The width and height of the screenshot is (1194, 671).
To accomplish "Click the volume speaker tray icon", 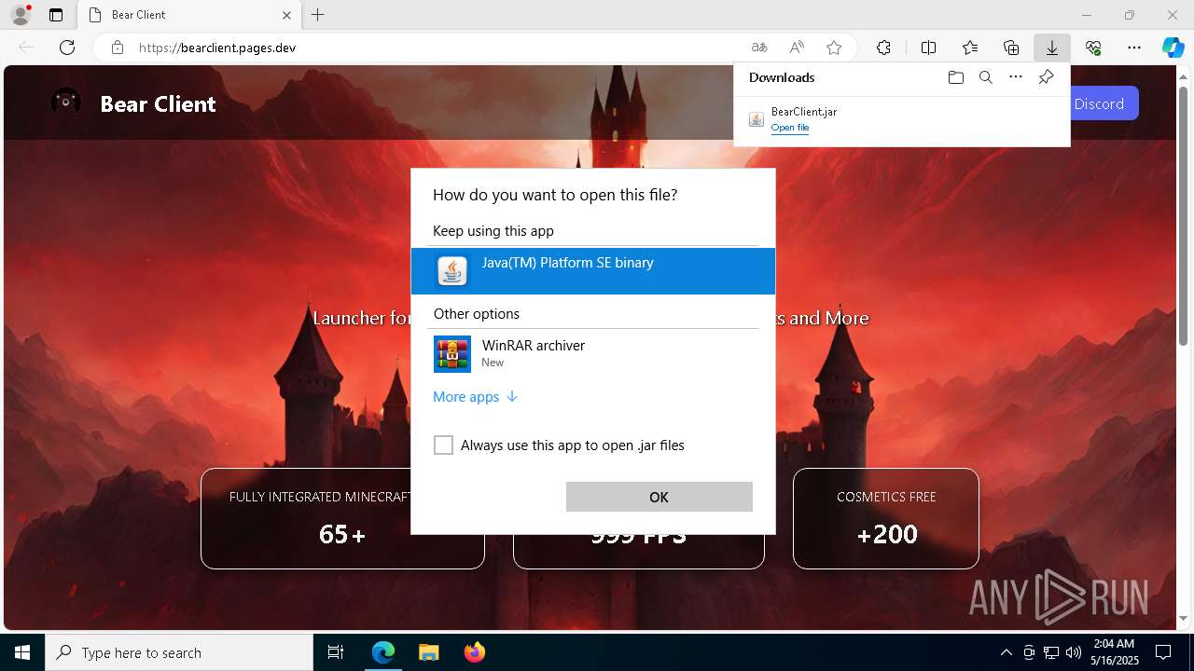I will pos(1074,652).
